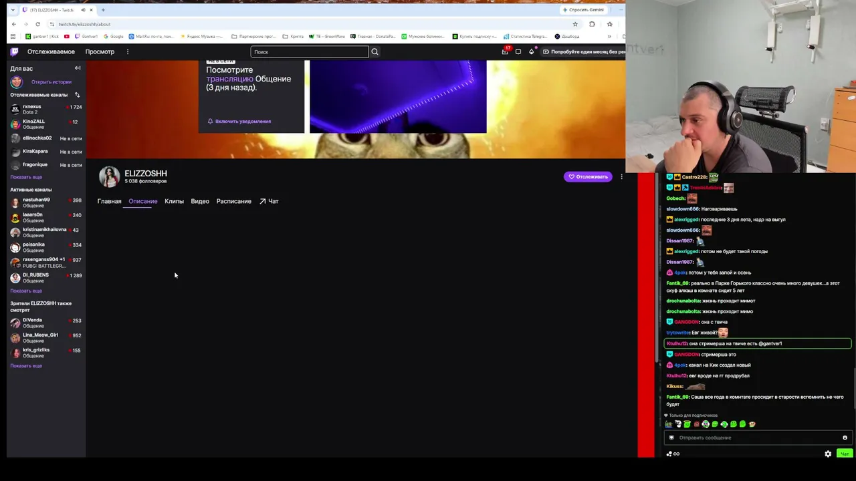Enable notifications via Включить уведомления
Screen dimensions: 856x481
coord(239,122)
